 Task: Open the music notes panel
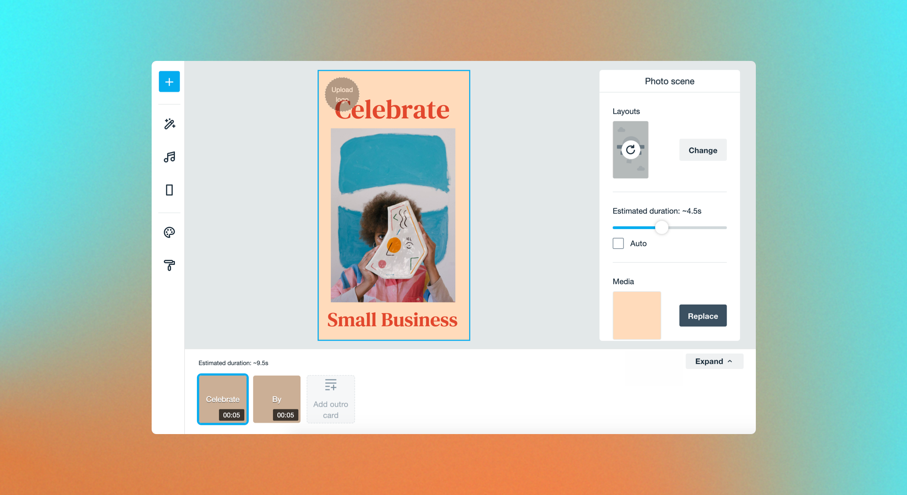click(x=169, y=157)
